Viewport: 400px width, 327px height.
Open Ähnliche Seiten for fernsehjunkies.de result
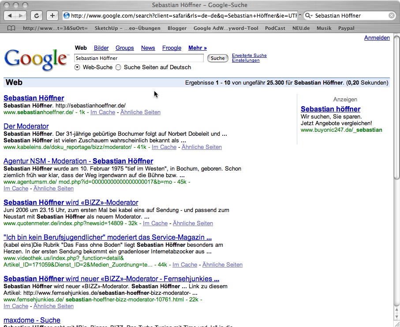point(53,306)
